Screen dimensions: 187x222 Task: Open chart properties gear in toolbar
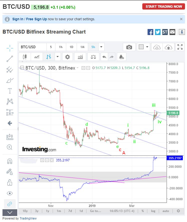(67, 57)
